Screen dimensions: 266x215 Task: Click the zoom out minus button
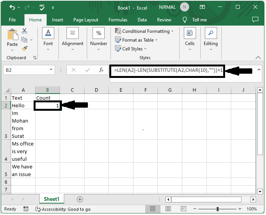pos(195,209)
